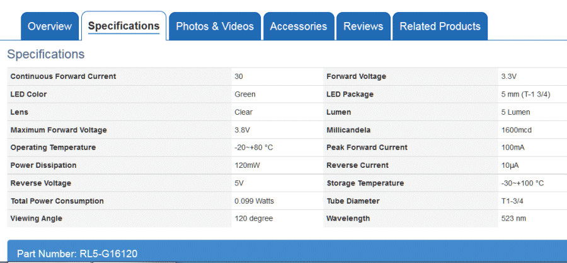Screen dimensions: 567x263
Task: Click the Lens value Clear
Action: [243, 112]
